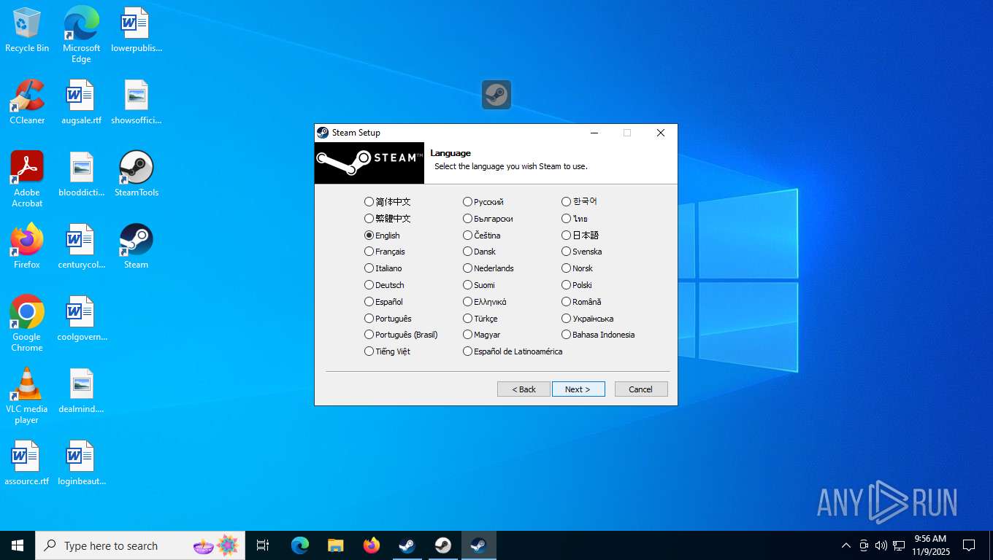The width and height of the screenshot is (993, 560).
Task: Choose Dansk as the Steam language
Action: pos(480,252)
